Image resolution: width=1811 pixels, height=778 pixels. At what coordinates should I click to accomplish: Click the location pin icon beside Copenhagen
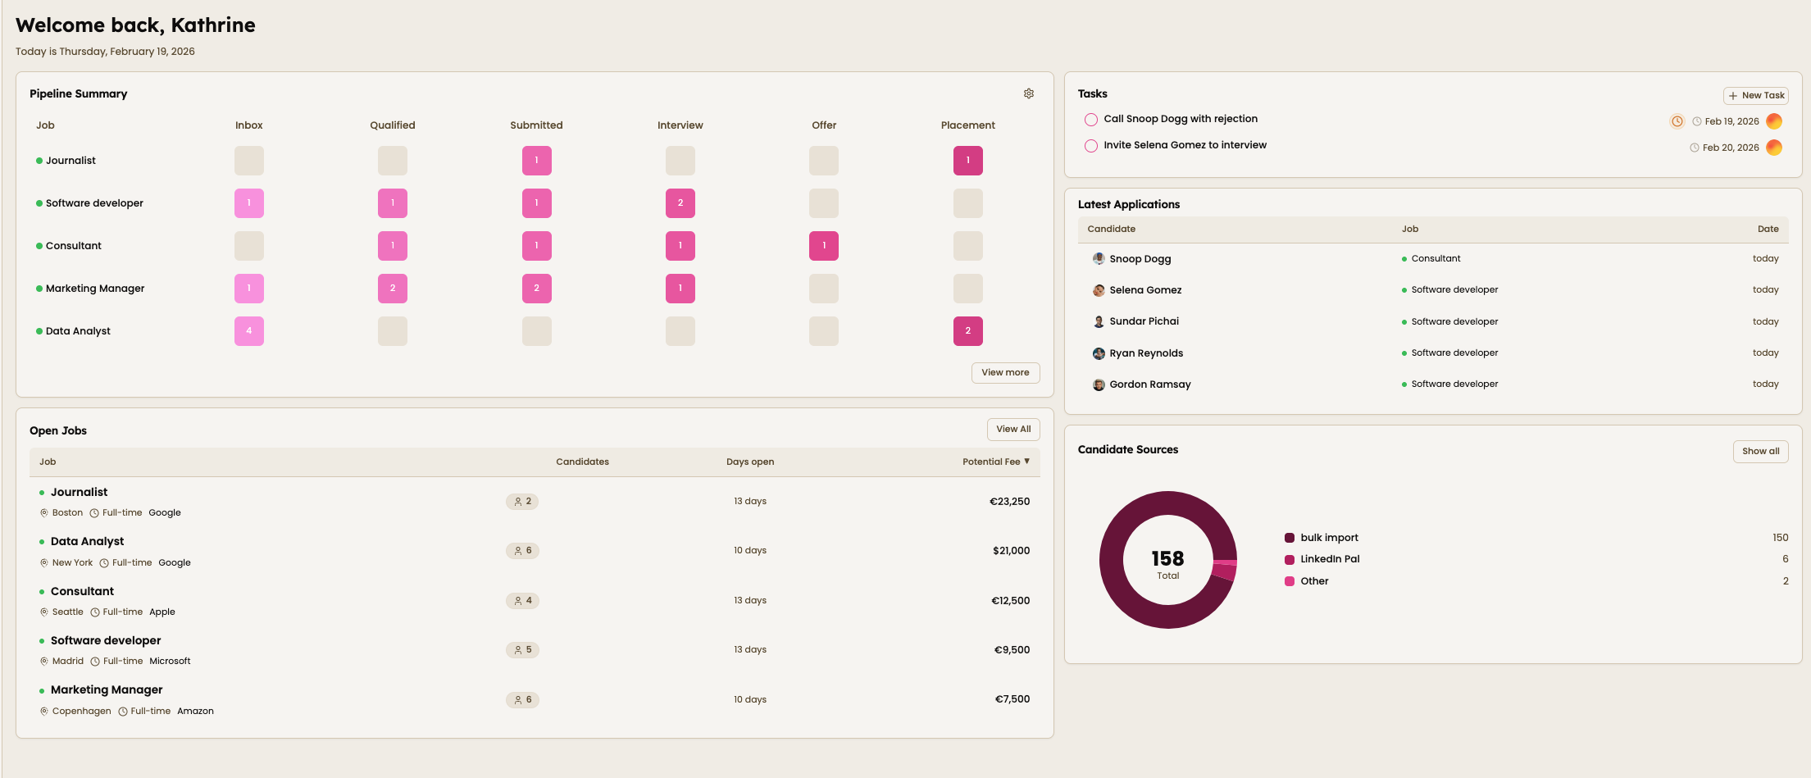44,712
